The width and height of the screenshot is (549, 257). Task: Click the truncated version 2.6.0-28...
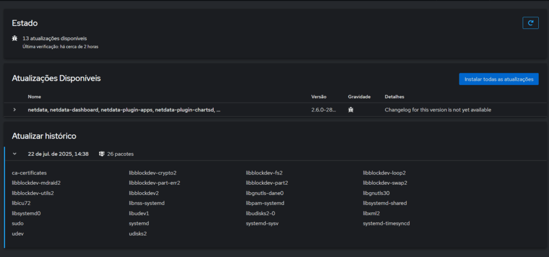click(x=323, y=110)
